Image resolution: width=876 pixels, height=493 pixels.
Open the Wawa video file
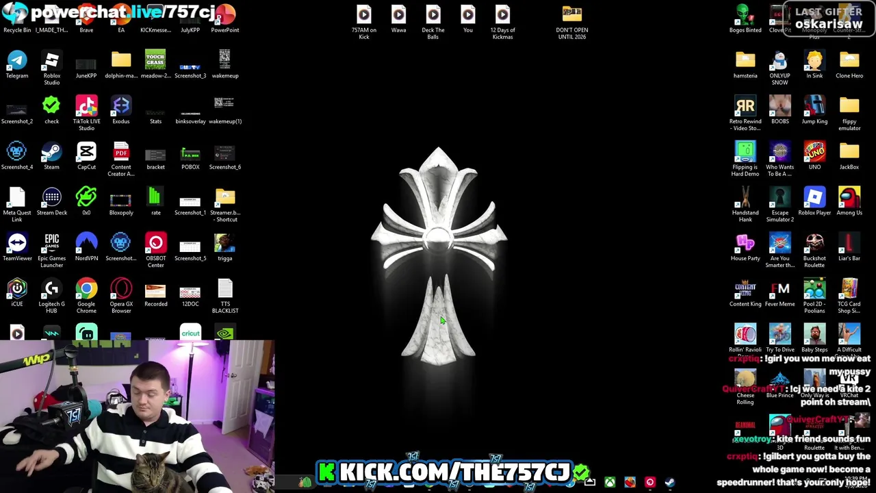[x=398, y=18]
